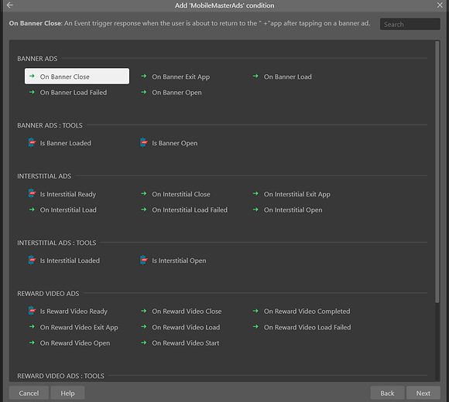Click the green arrow icon beside On Interstitial Open
This screenshot has height=402, width=449.
(x=255, y=210)
